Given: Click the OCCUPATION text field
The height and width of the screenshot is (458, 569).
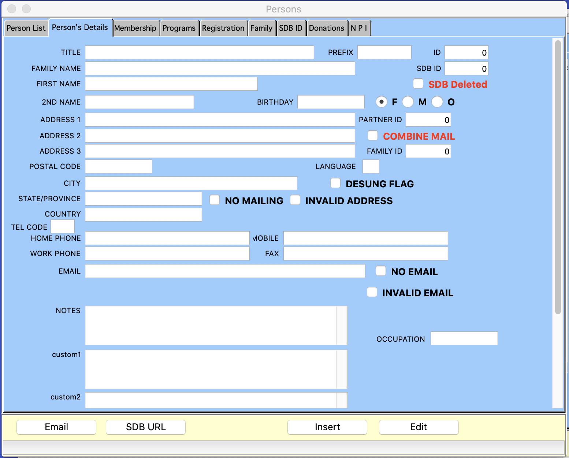Looking at the screenshot, I should click(464, 338).
